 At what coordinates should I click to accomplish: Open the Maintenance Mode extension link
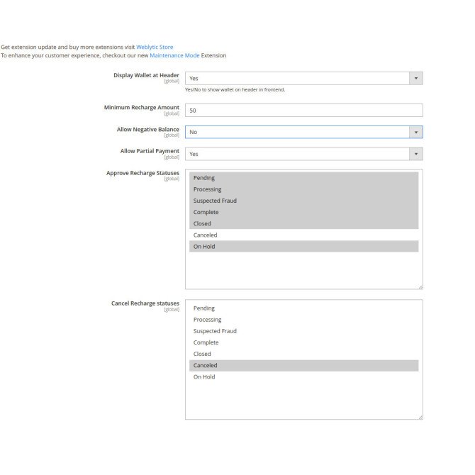174,55
